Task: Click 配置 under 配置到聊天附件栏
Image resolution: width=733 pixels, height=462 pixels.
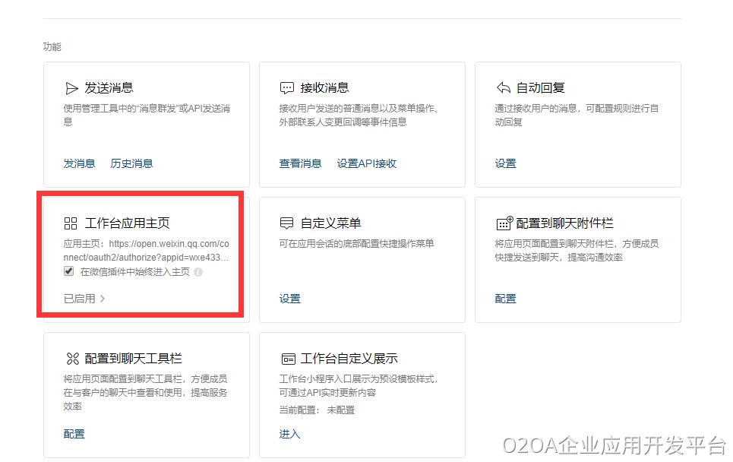Action: click(505, 299)
